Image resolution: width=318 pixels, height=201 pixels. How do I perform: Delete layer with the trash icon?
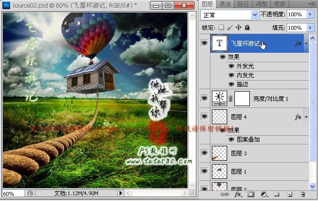303,194
